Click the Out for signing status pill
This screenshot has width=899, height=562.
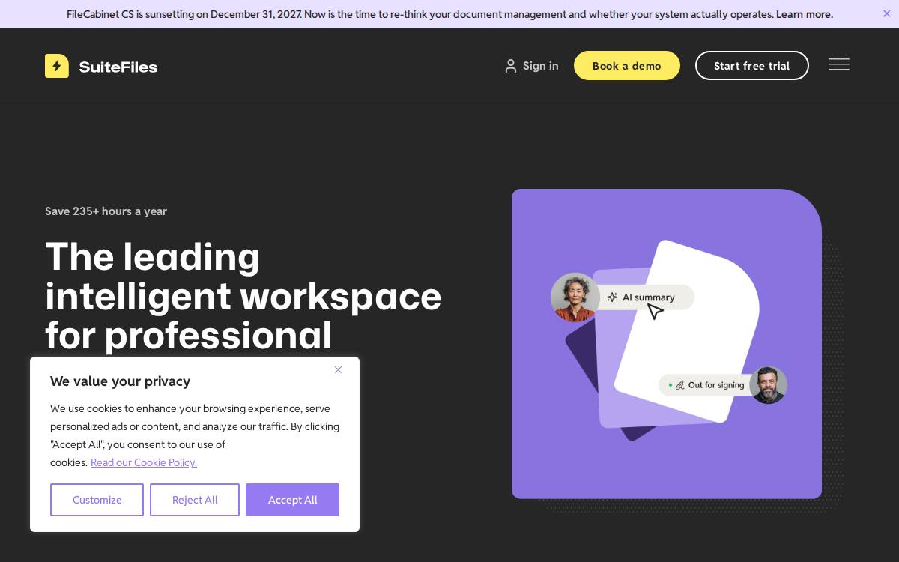coord(704,385)
